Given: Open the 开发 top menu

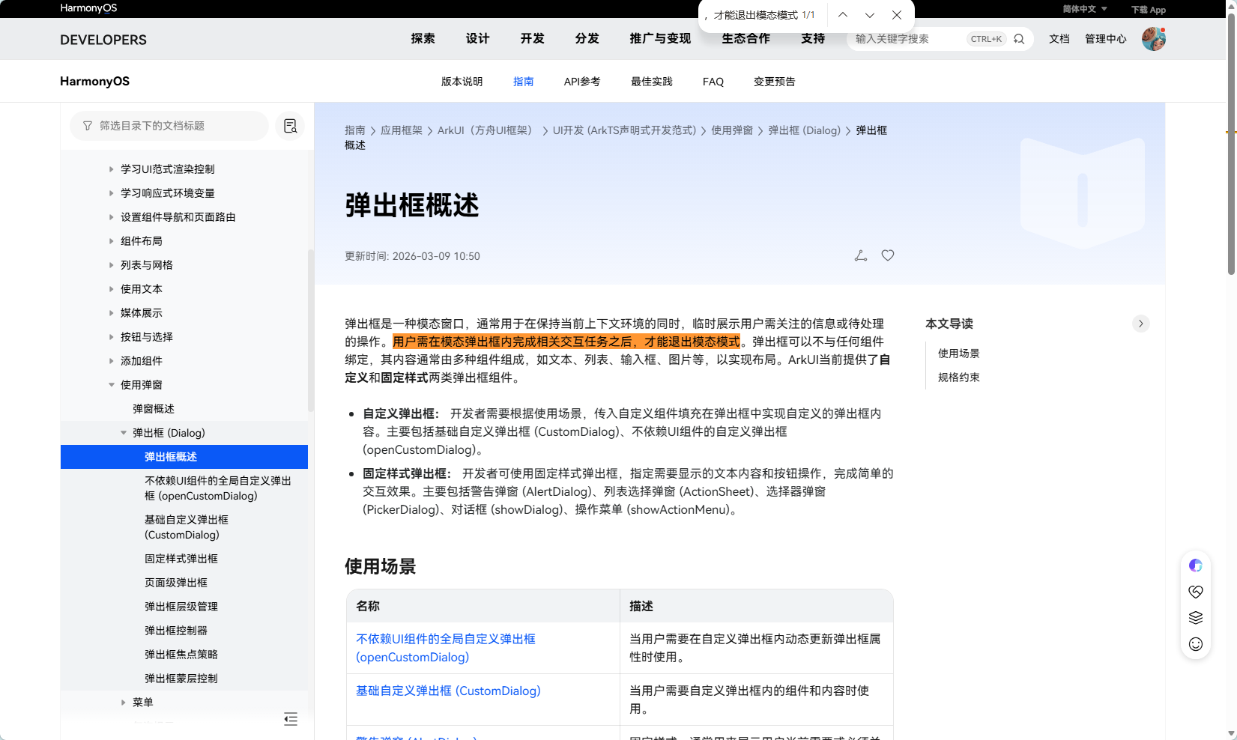Looking at the screenshot, I should [x=532, y=39].
